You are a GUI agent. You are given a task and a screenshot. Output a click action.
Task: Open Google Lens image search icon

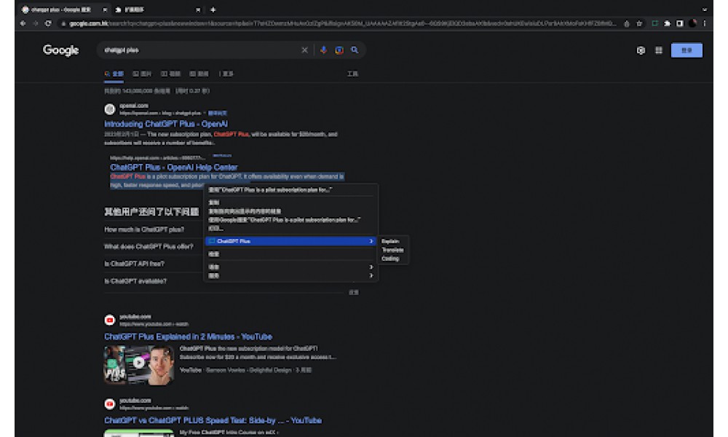339,50
